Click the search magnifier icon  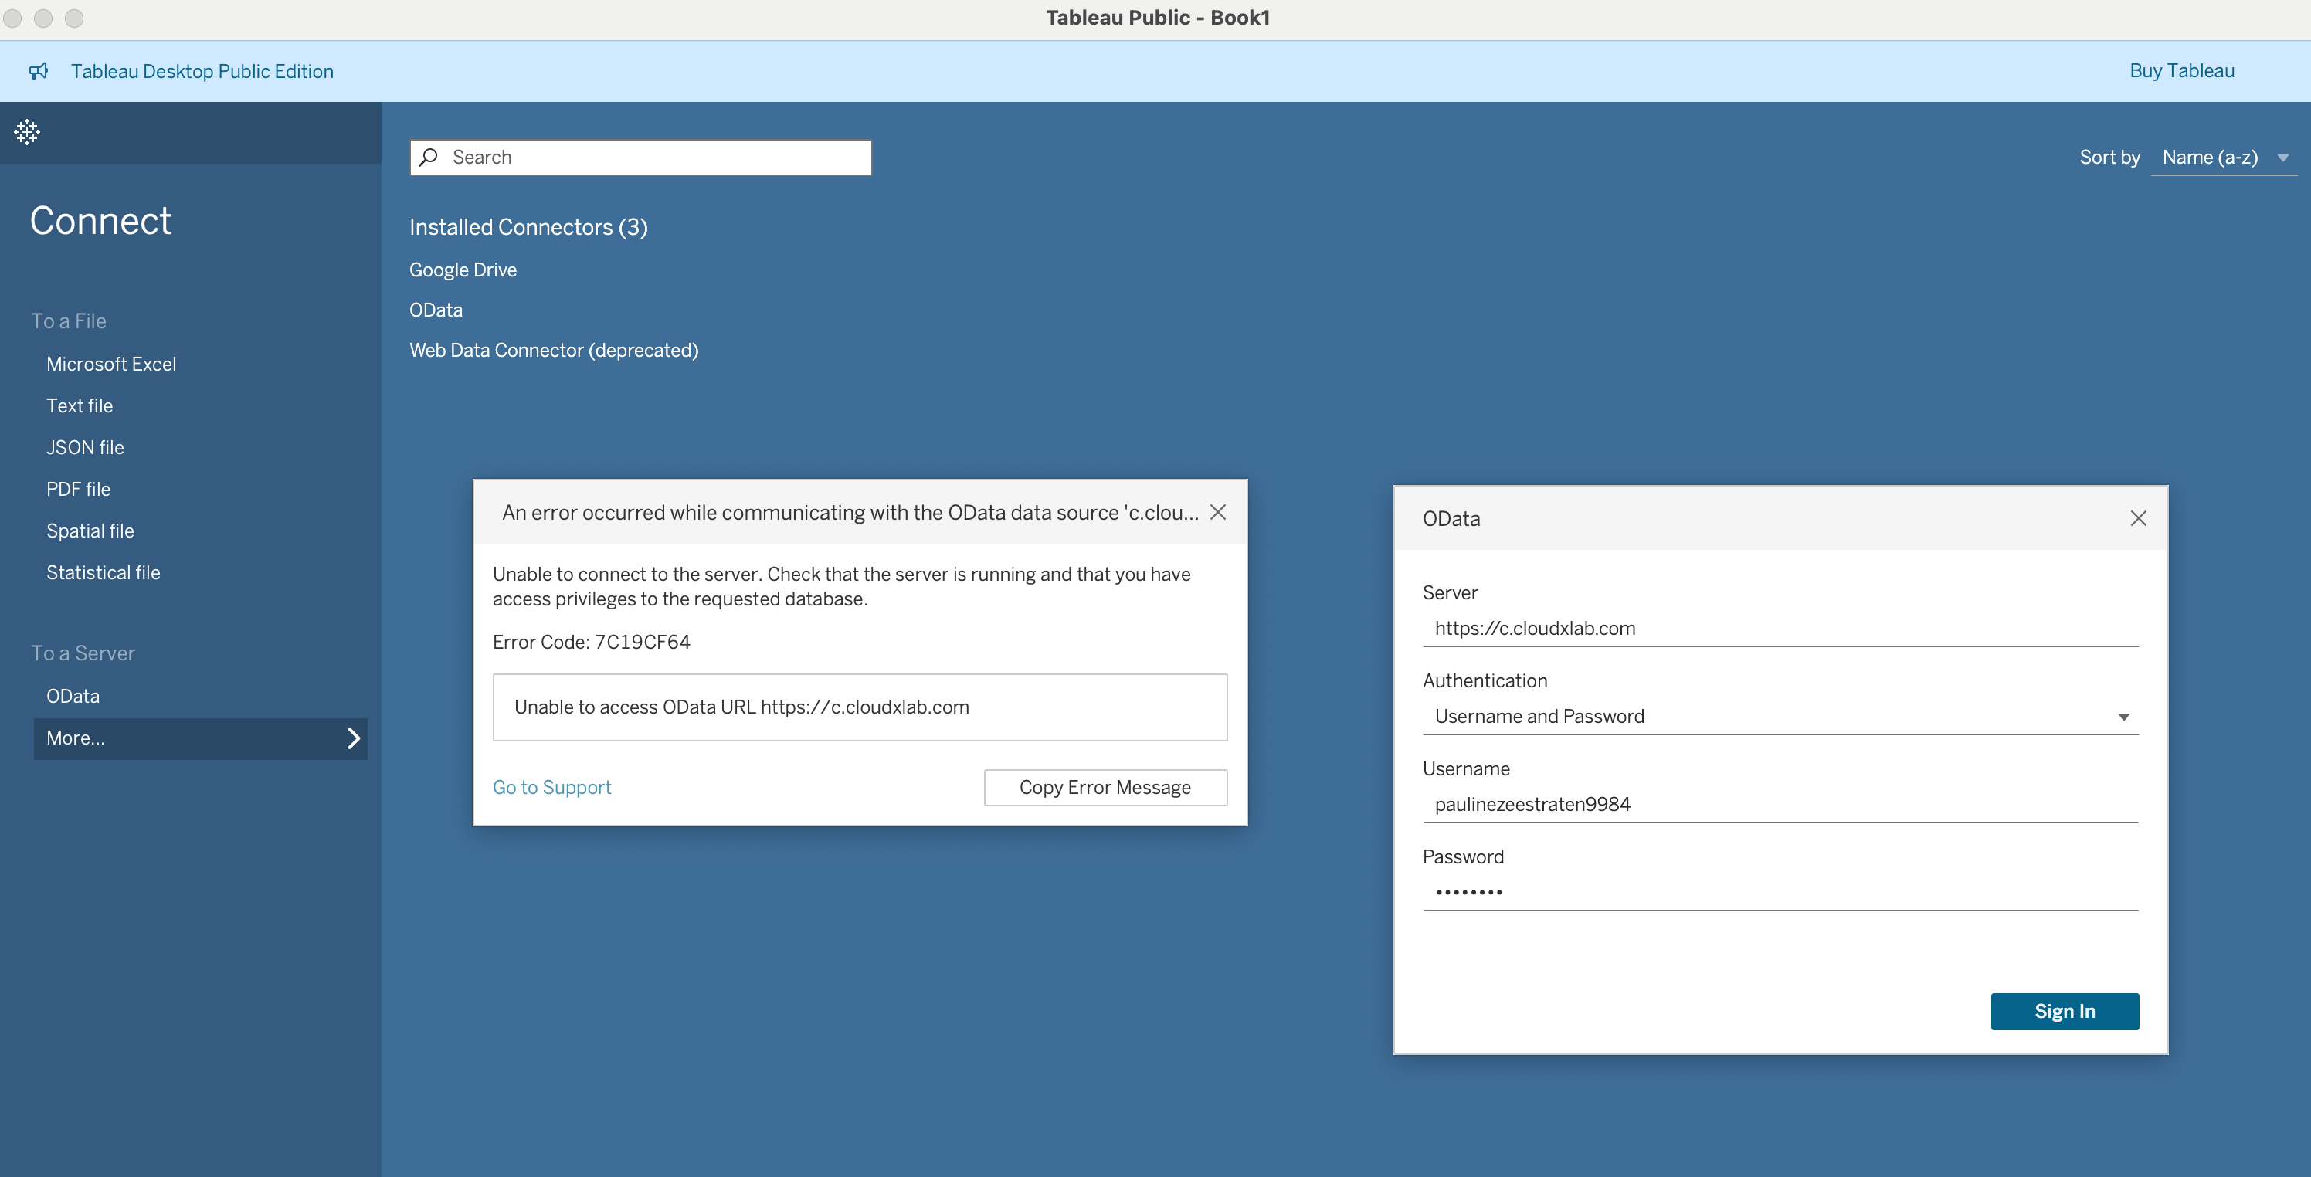[x=429, y=157]
